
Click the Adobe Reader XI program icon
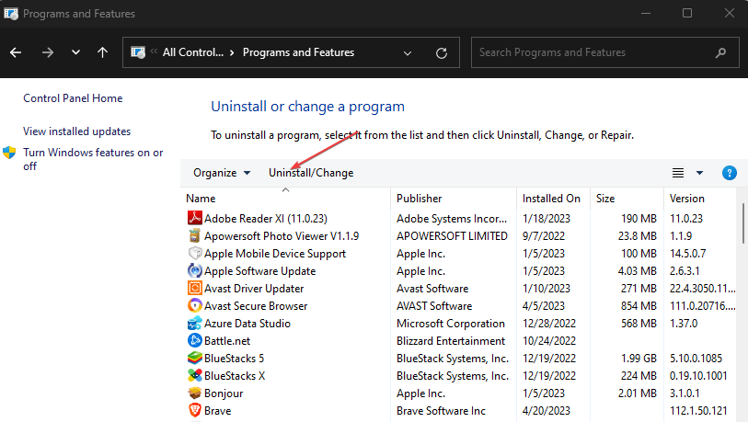tap(194, 219)
